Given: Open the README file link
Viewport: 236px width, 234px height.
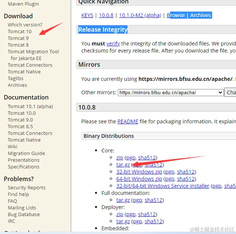Looking at the screenshot, I should tap(128, 121).
